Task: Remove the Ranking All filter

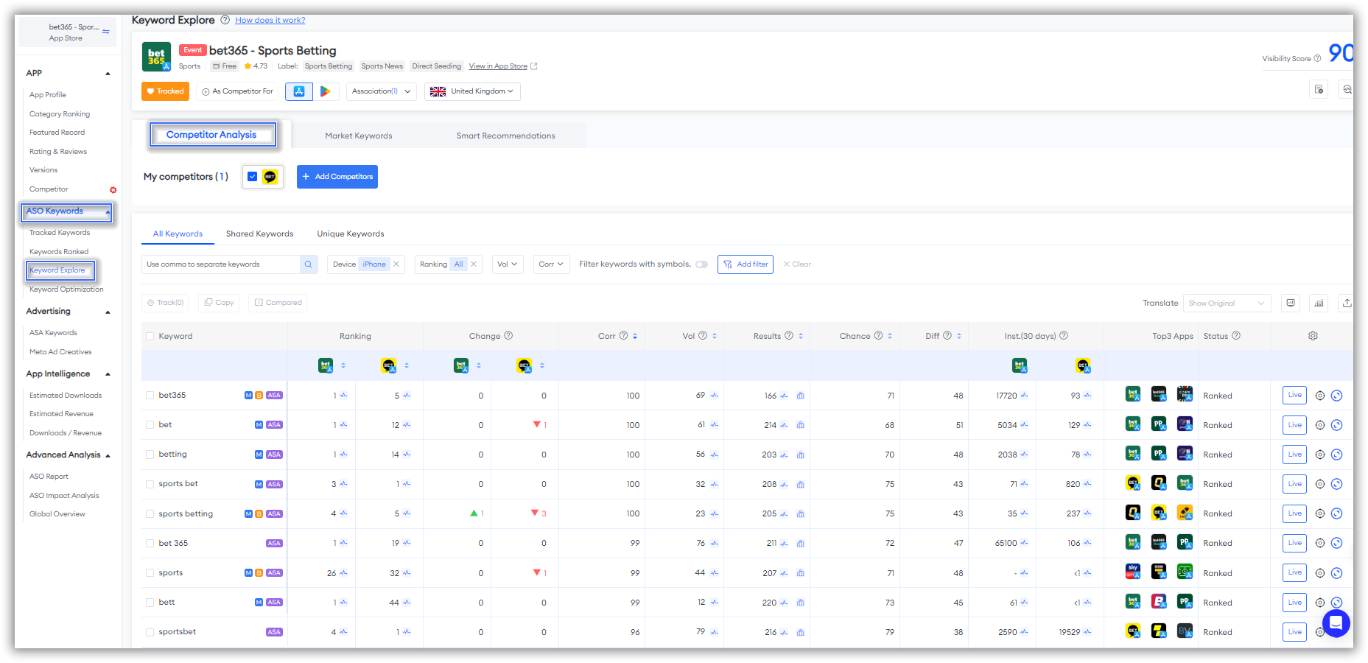Action: pyautogui.click(x=474, y=264)
